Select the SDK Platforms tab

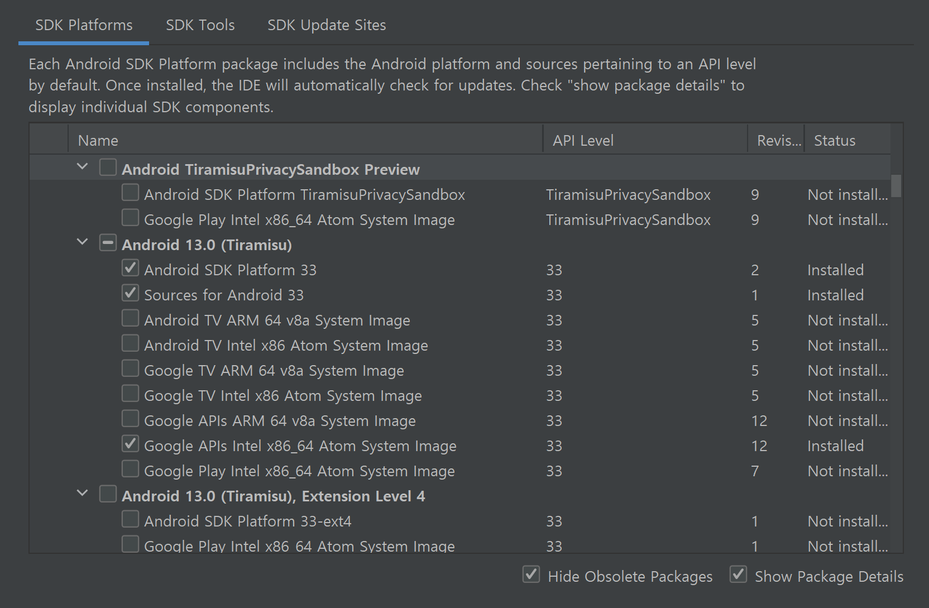[84, 25]
